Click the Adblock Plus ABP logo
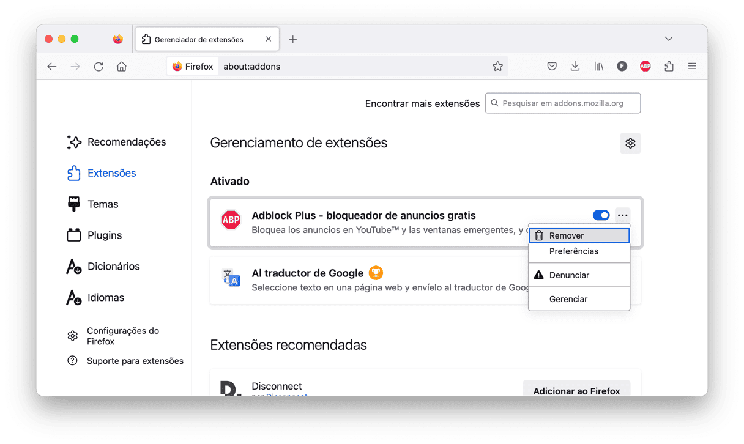Image resolution: width=744 pixels, height=444 pixels. [231, 220]
